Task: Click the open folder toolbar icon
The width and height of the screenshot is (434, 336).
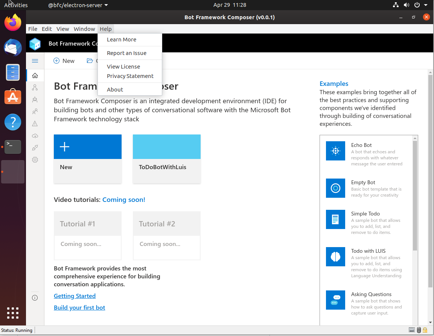Action: click(x=90, y=61)
